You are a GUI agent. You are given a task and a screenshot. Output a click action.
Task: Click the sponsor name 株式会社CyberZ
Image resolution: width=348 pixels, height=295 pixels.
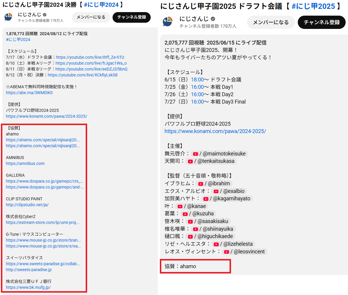(21, 217)
